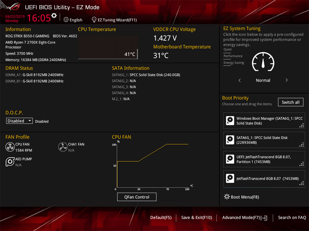Click Save & Exit(F10)

coord(197,218)
